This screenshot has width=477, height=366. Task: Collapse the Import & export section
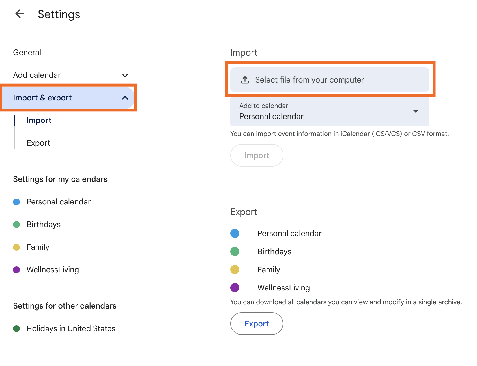(x=125, y=98)
